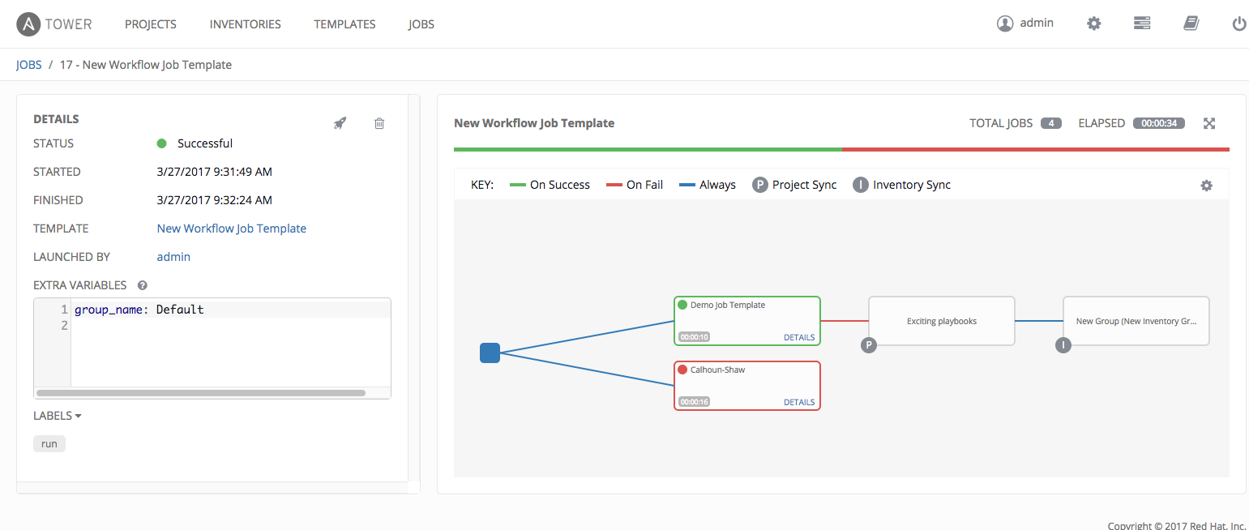The width and height of the screenshot is (1249, 530).
Task: Click green section of job progress bar
Action: click(648, 149)
